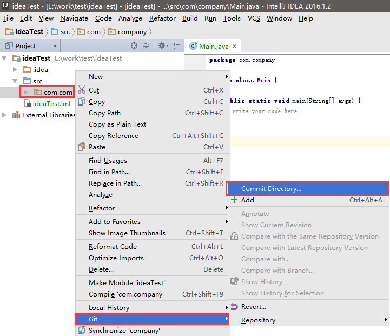
Task: Open the Project panel settings gear
Action: coord(161,46)
